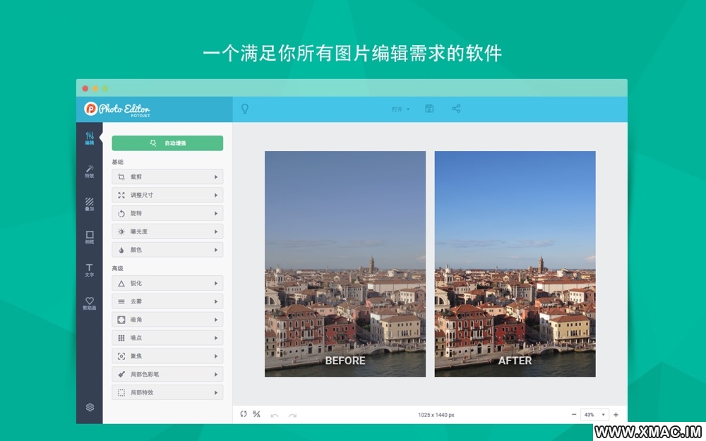
Task: Expand the 局部特效 selective effect arrow
Action: click(216, 393)
